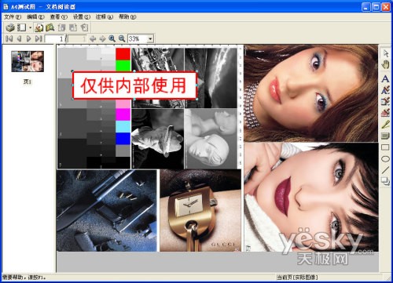Viewport: 393px width, 283px height.
Task: Go to the next page button
Action: [x=28, y=39]
